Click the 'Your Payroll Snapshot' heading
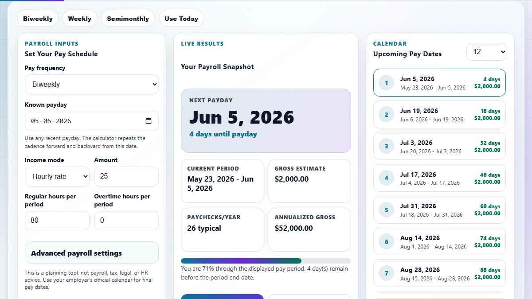532x299 pixels. pyautogui.click(x=217, y=67)
